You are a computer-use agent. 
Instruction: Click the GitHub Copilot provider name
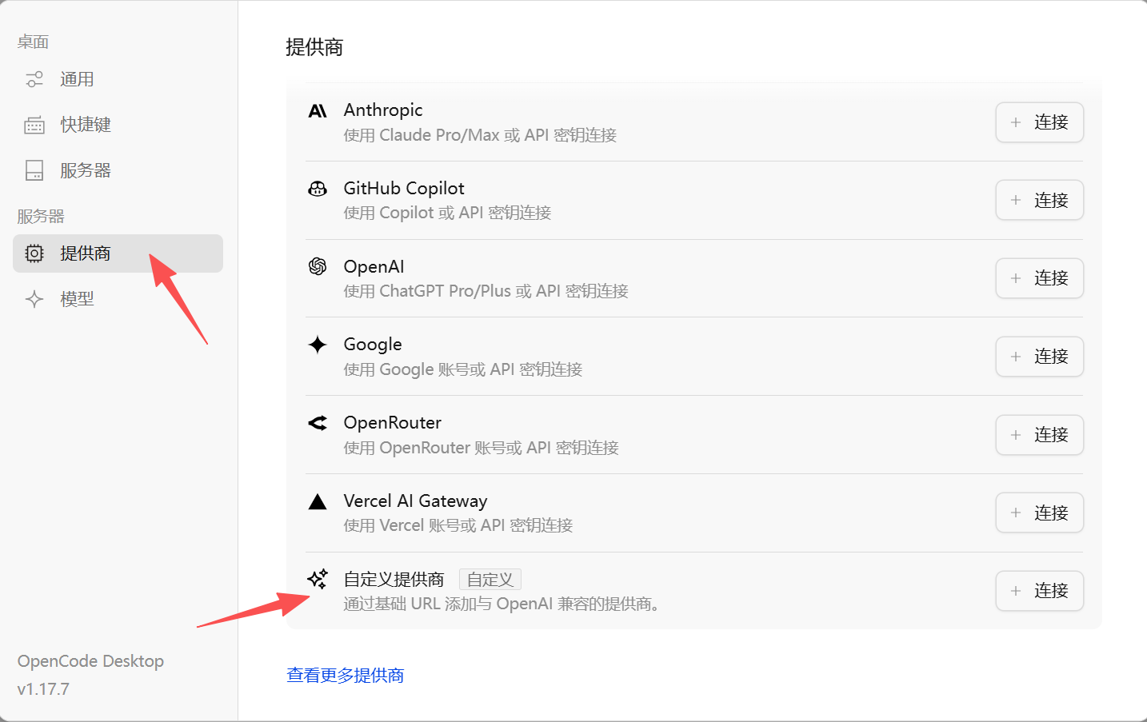click(x=404, y=189)
